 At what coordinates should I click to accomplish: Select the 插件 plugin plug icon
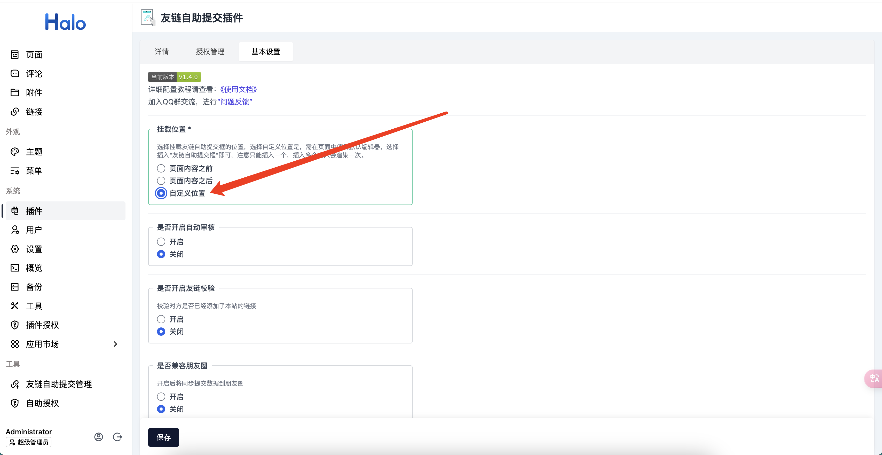pos(15,210)
